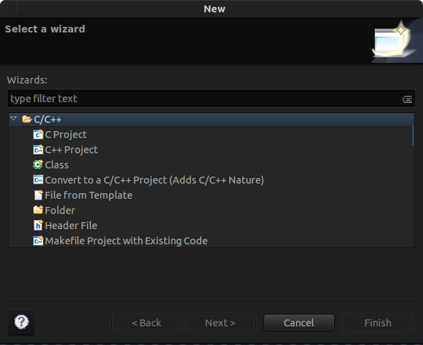Open help with the question mark button
The width and height of the screenshot is (423, 345).
21,322
